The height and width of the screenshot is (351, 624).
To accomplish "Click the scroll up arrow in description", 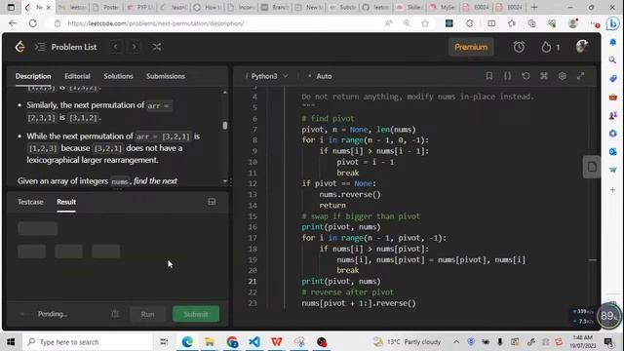I will click(x=225, y=92).
